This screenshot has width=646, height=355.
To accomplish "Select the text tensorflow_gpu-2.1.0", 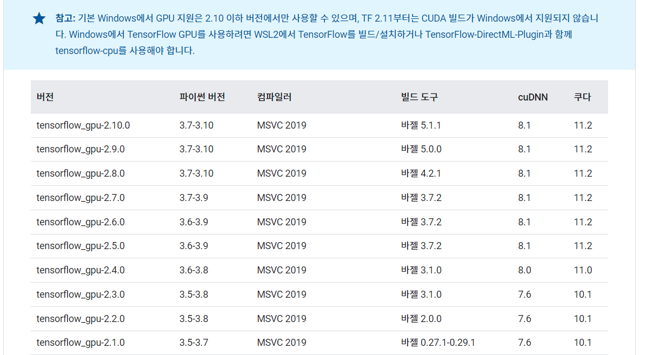I will tap(81, 343).
